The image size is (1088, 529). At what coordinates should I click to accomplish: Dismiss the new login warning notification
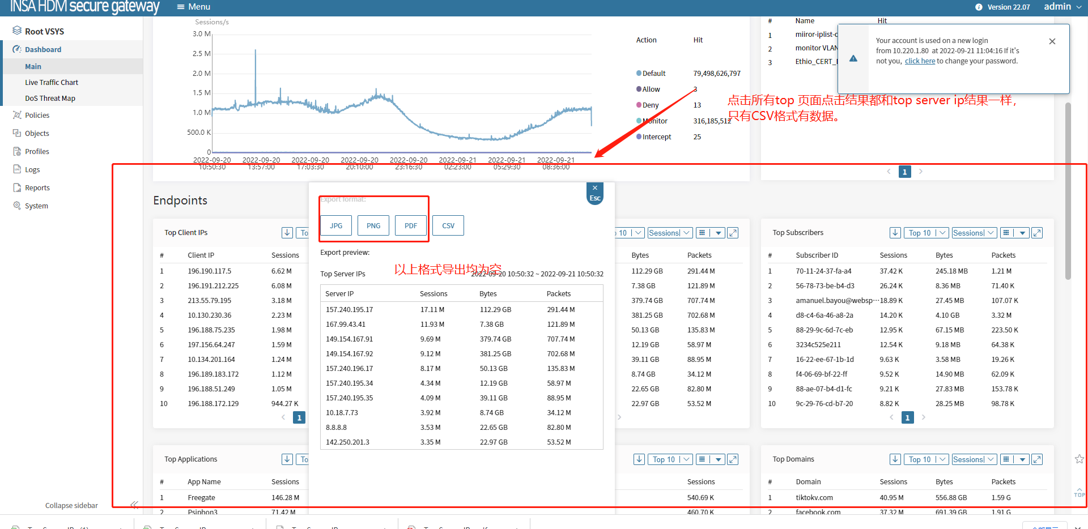pyautogui.click(x=1052, y=41)
